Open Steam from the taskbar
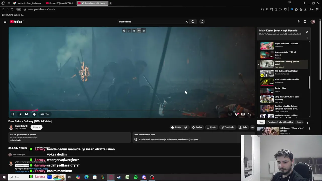 click(119, 177)
